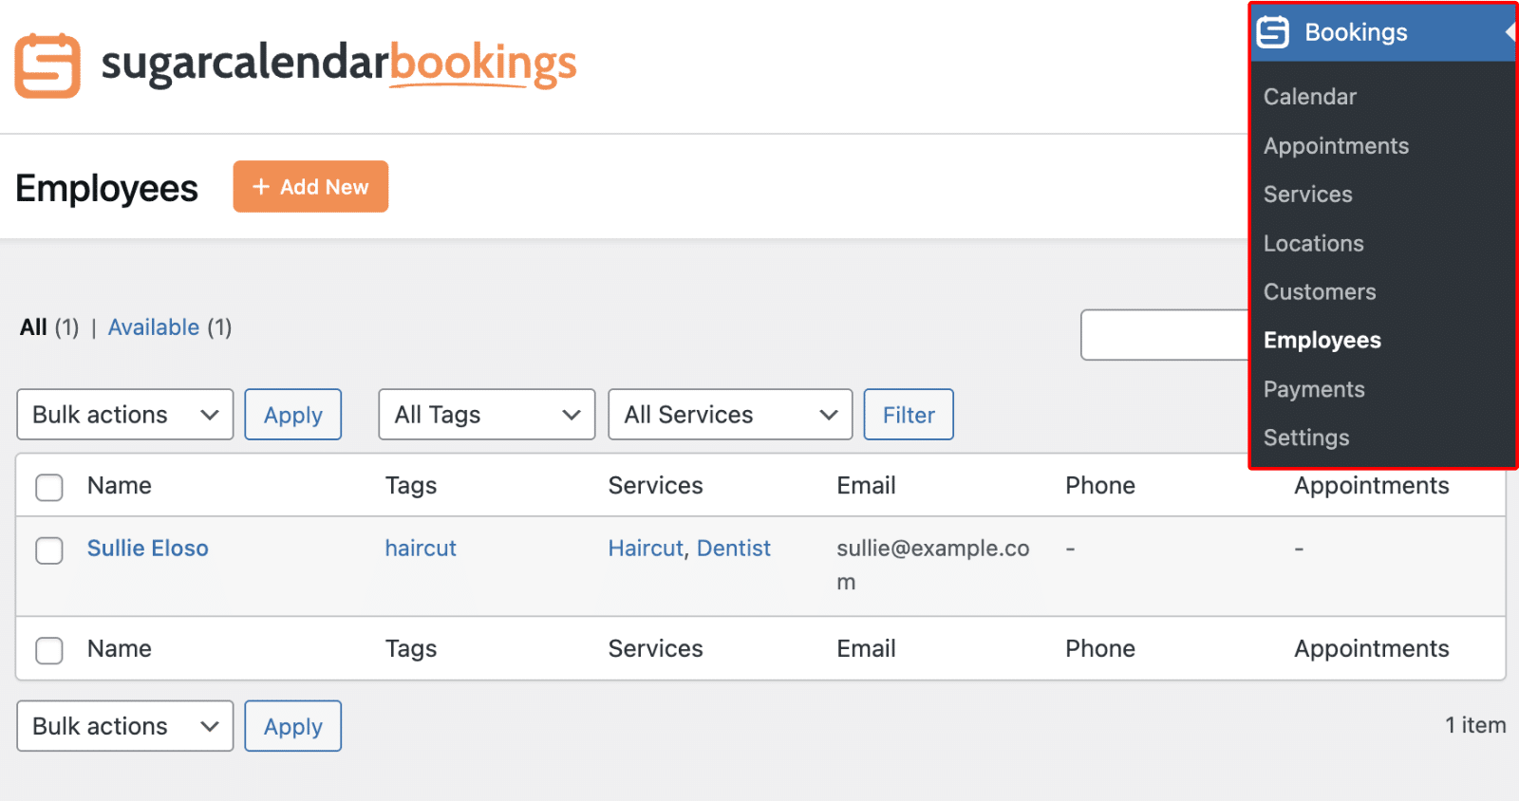Open the Bulk actions dropdown above the table
This screenshot has height=801, width=1519.
tap(124, 414)
